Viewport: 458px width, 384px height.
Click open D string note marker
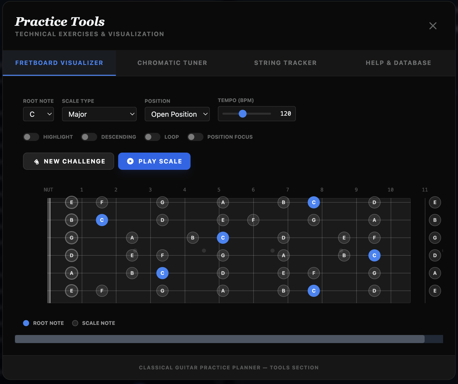[72, 255]
